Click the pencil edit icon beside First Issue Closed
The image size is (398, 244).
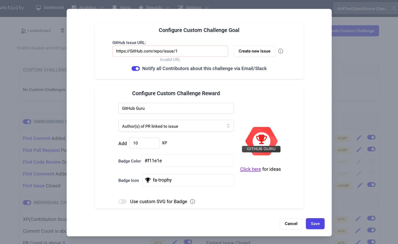pyautogui.click(x=360, y=185)
